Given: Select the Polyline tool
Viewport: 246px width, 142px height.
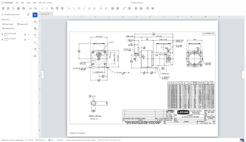Looking at the screenshot, I should pyautogui.click(x=35, y=49).
